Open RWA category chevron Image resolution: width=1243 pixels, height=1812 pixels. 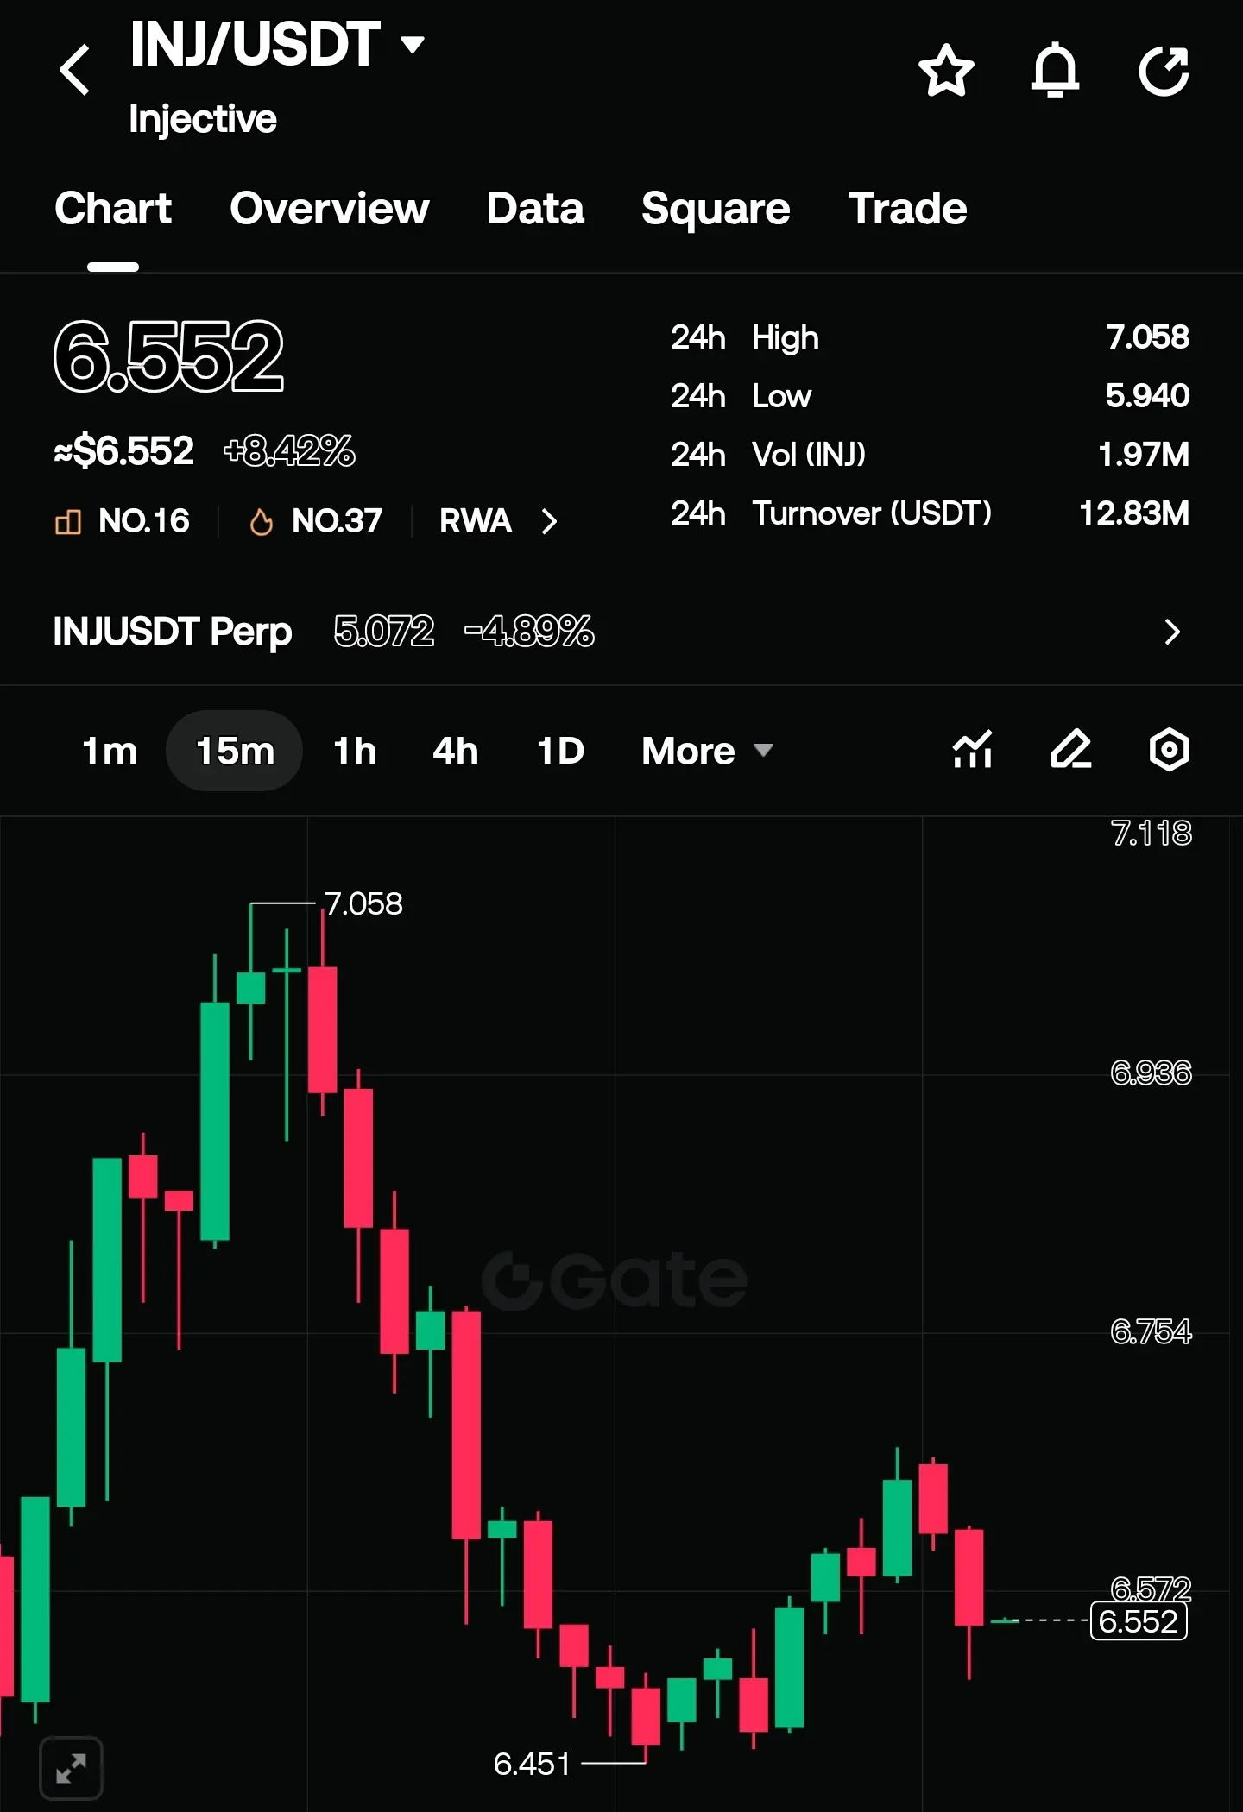(x=549, y=521)
